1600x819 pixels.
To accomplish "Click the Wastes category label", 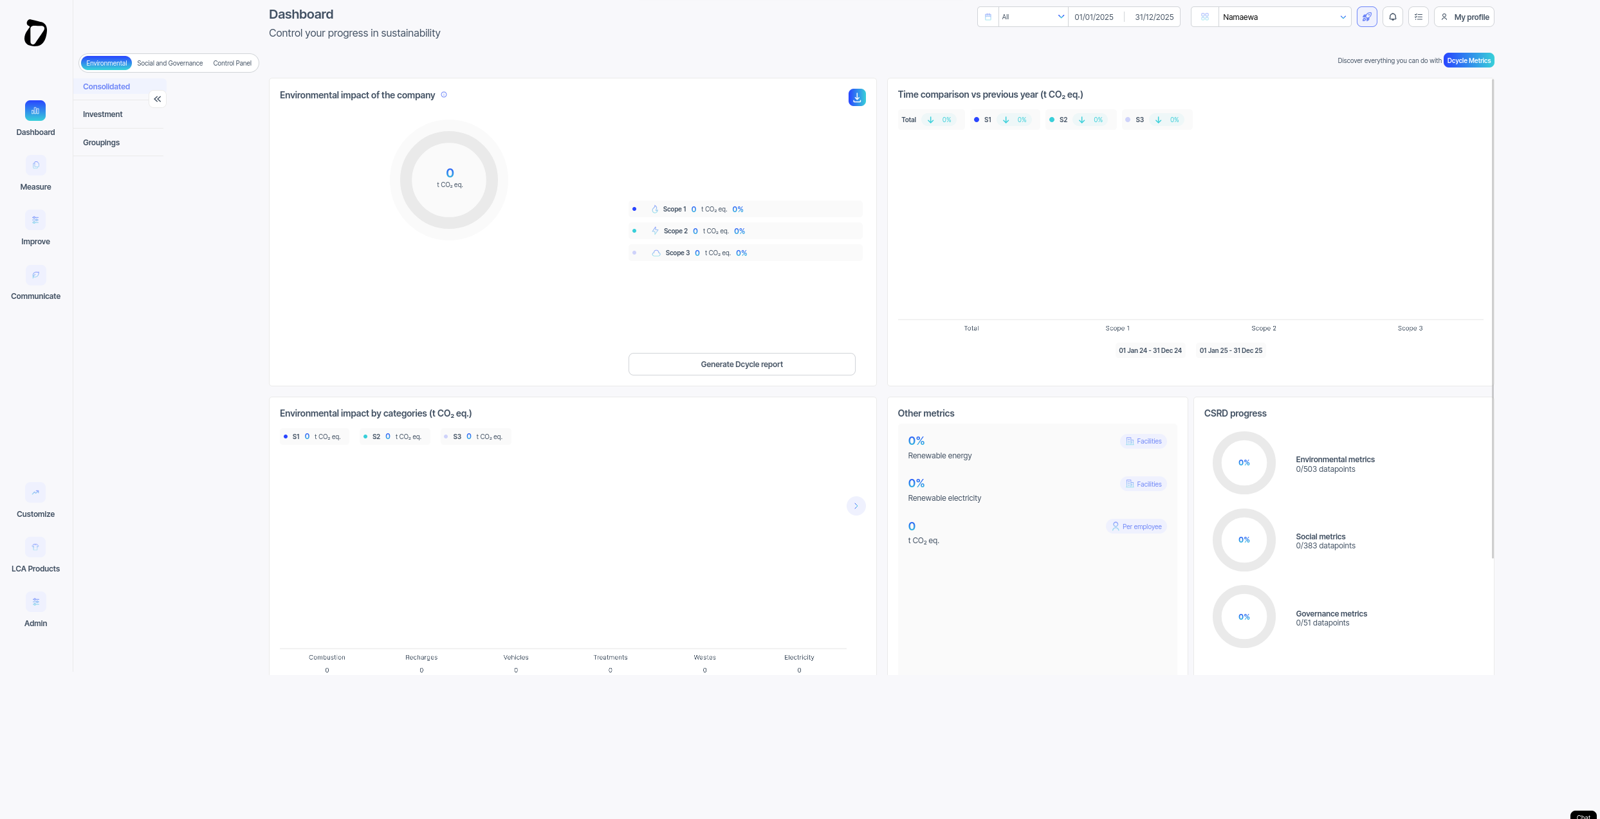I will click(x=704, y=657).
